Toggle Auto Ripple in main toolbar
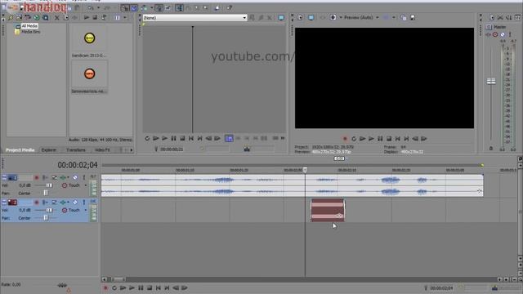Screen dimensions: 523x294 point(145,8)
